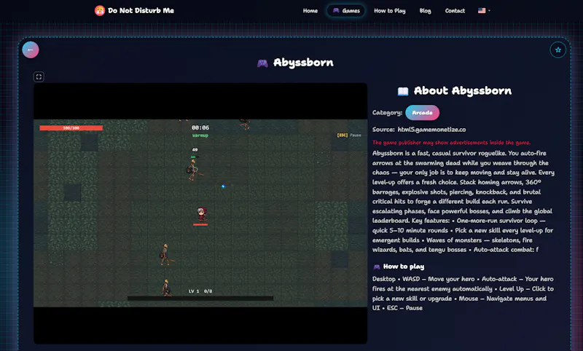Screen dimensions: 583x351
Task: Open the How to Play page
Action: pyautogui.click(x=390, y=11)
